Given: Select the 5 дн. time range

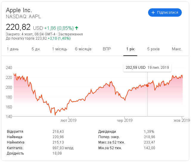Looking at the screenshot, I should [x=36, y=49].
